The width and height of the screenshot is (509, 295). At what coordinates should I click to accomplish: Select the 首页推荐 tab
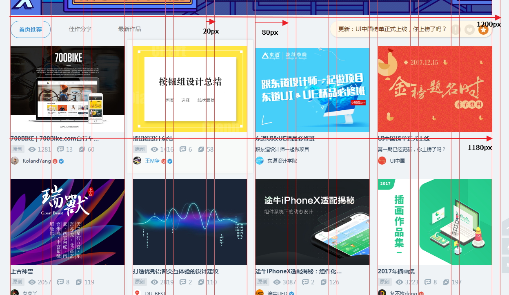point(31,29)
